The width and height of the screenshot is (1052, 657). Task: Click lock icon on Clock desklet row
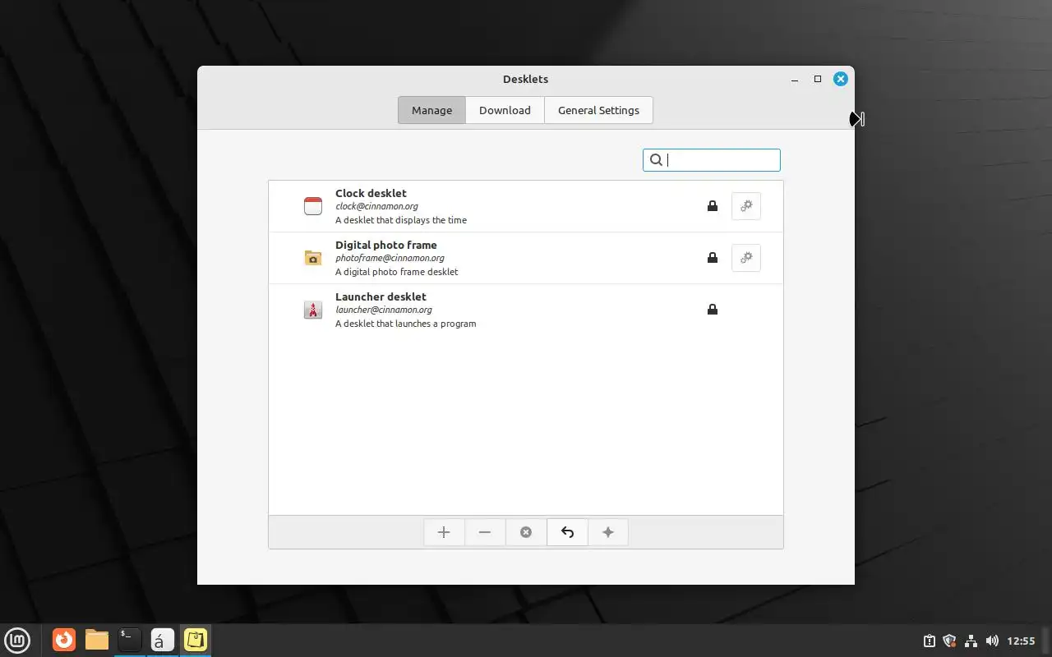tap(713, 206)
